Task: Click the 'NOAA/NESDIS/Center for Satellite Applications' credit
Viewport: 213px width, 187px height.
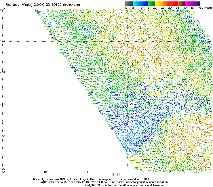Action: (124, 185)
